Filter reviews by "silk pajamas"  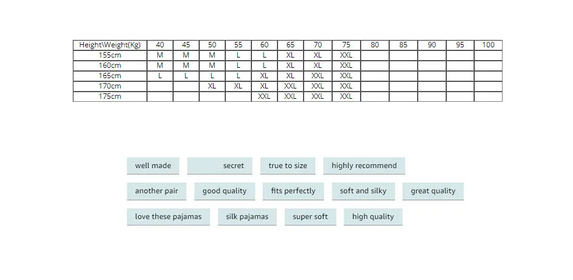click(247, 217)
